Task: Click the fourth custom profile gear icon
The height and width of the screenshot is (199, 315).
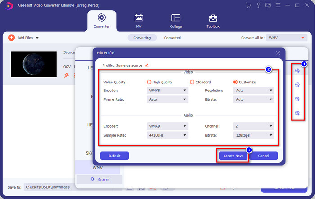Action: pos(297,113)
